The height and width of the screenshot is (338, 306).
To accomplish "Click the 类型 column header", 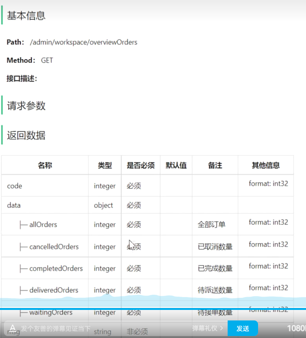I will coord(105,165).
